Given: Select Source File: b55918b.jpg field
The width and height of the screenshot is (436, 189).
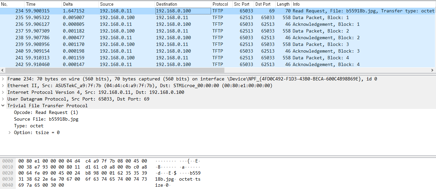Looking at the screenshot, I should 46,119.
